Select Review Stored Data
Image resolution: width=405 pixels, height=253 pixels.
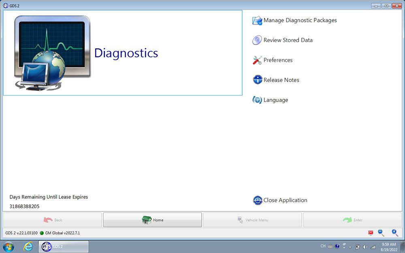288,40
